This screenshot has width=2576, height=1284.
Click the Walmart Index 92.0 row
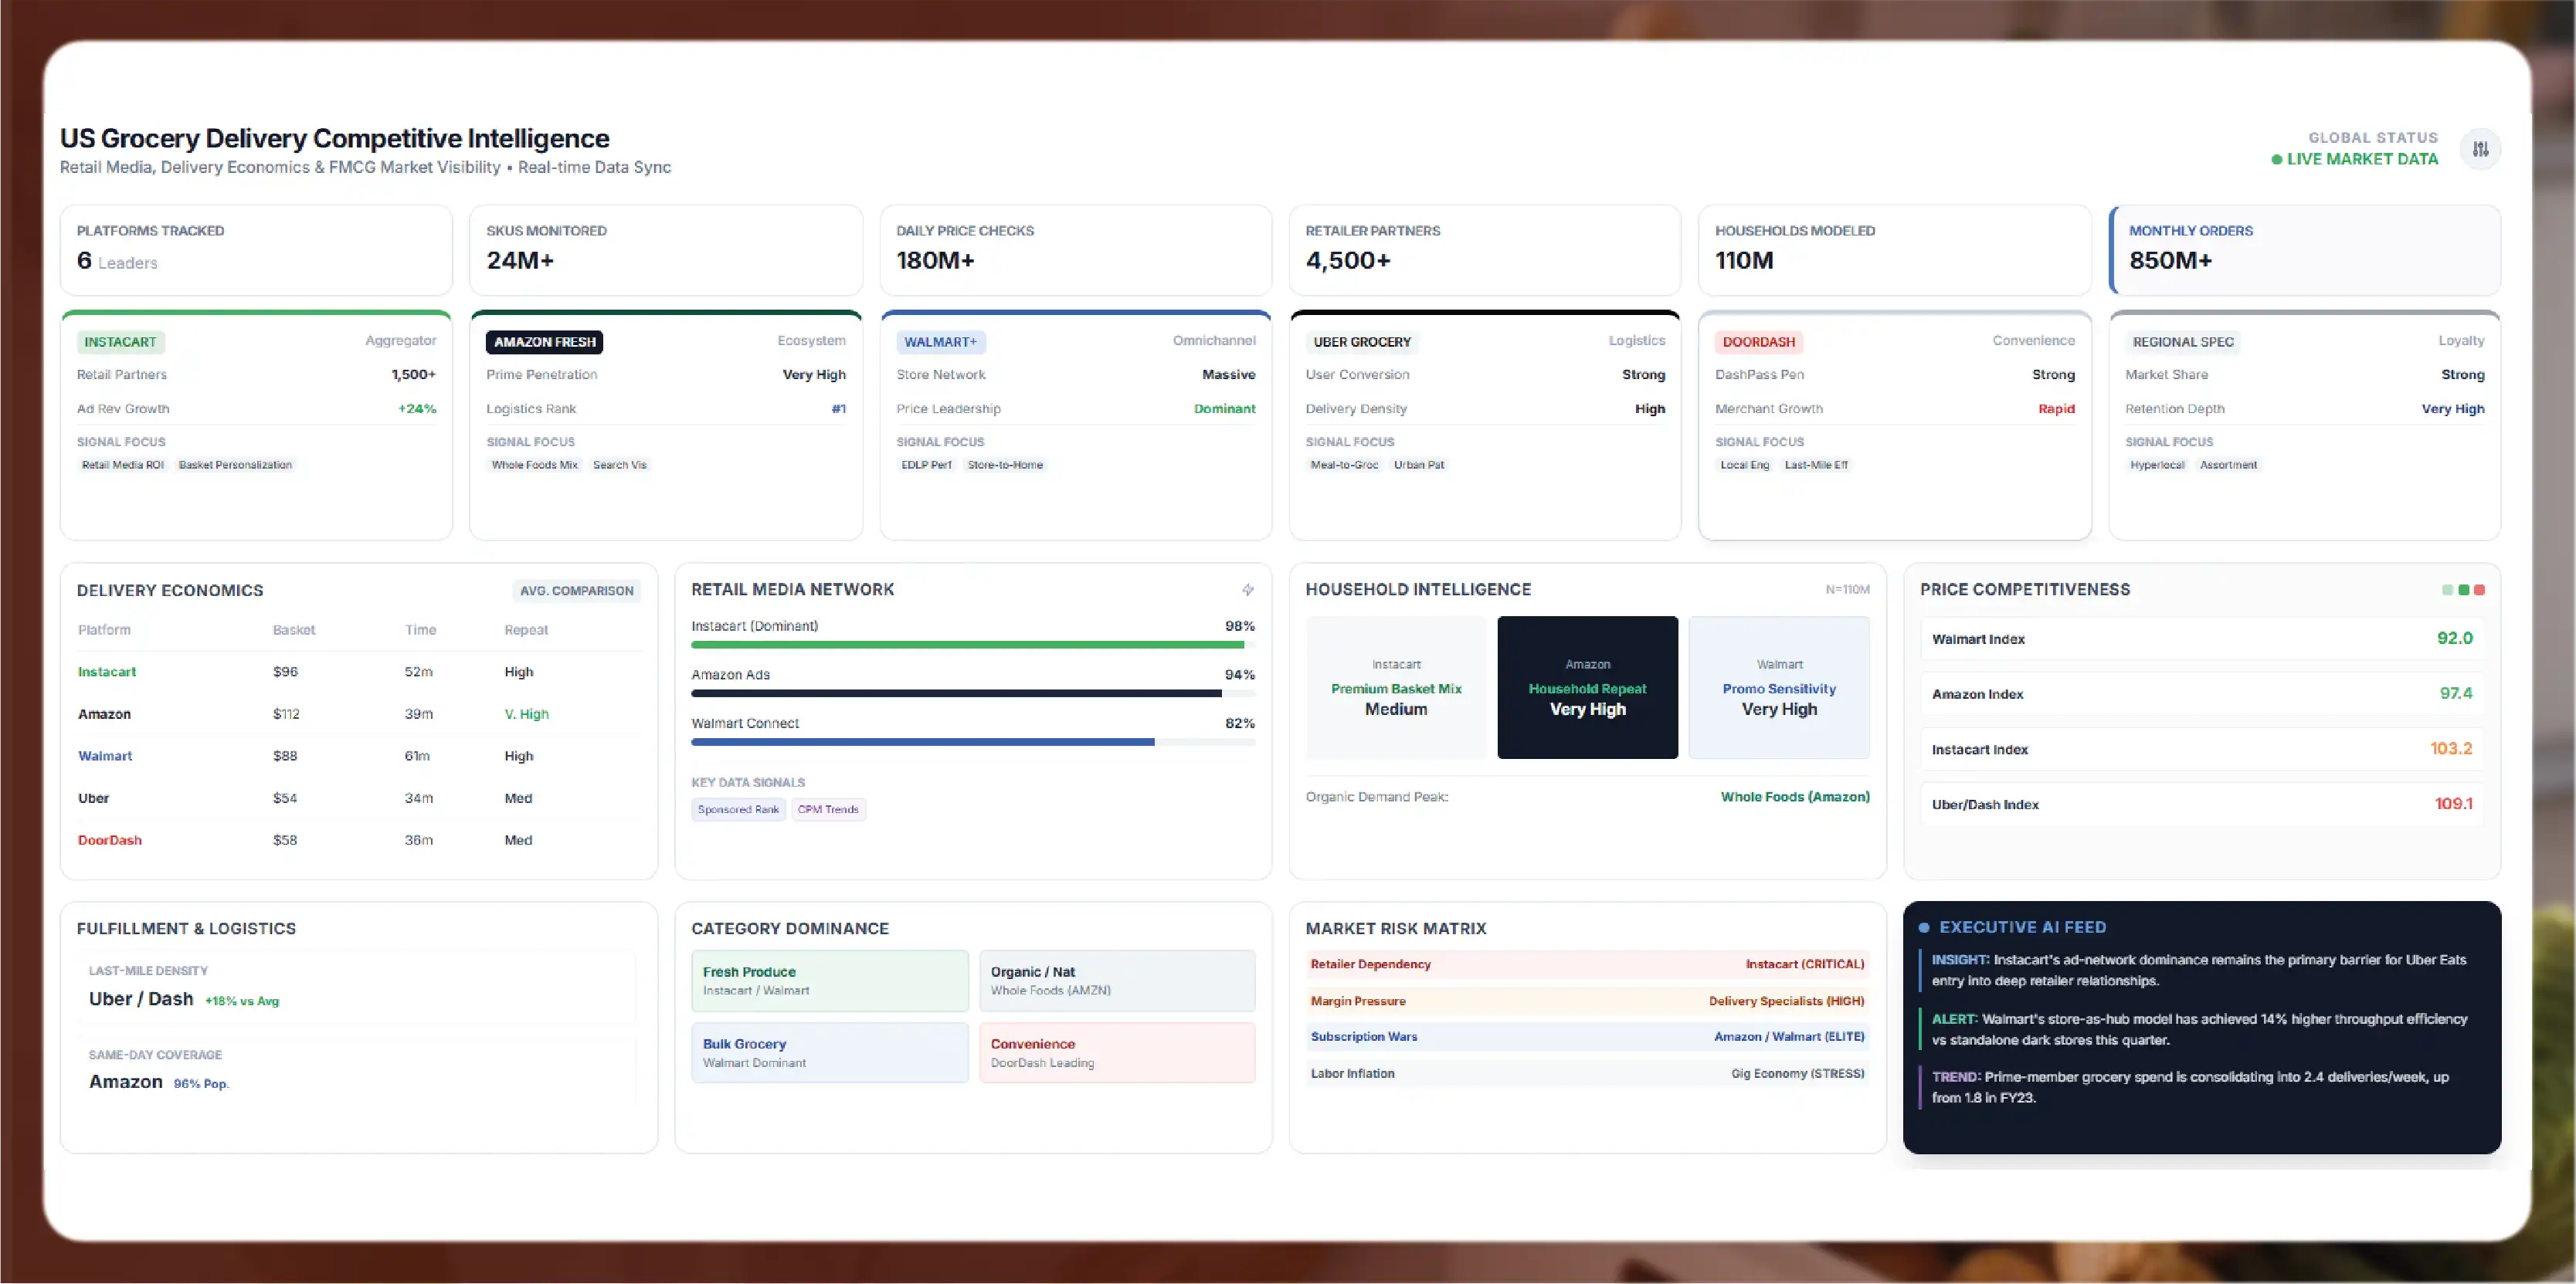pos(2202,639)
